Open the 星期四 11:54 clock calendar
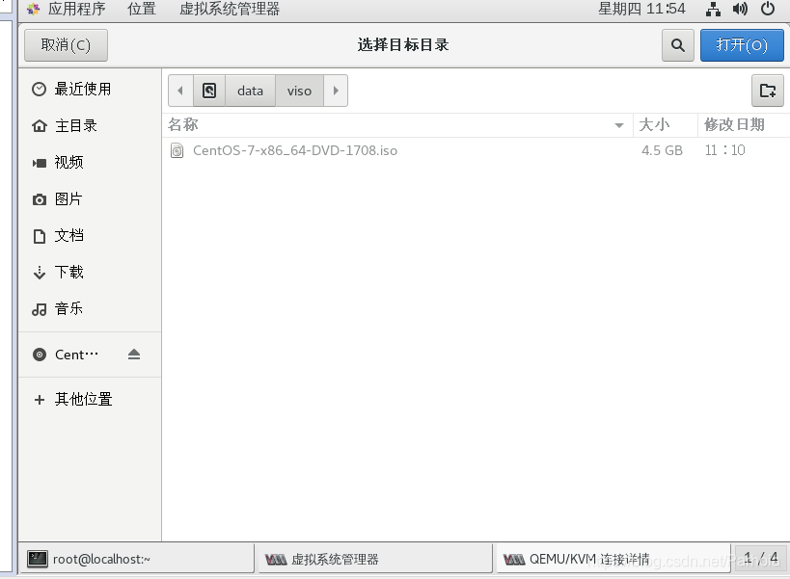790x579 pixels. coord(641,9)
